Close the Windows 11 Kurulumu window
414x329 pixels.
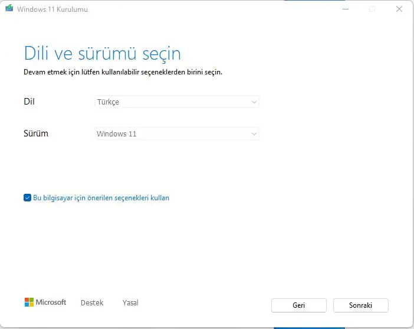coord(399,9)
